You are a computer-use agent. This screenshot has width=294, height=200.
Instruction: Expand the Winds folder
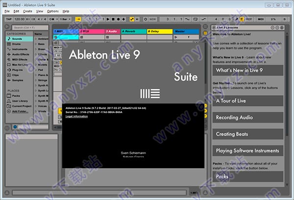[x=36, y=111]
